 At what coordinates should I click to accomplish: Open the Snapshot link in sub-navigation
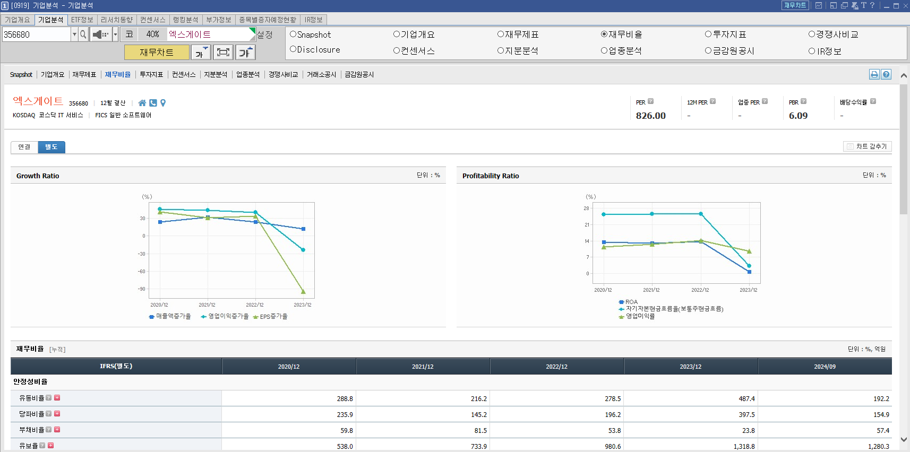[21, 75]
